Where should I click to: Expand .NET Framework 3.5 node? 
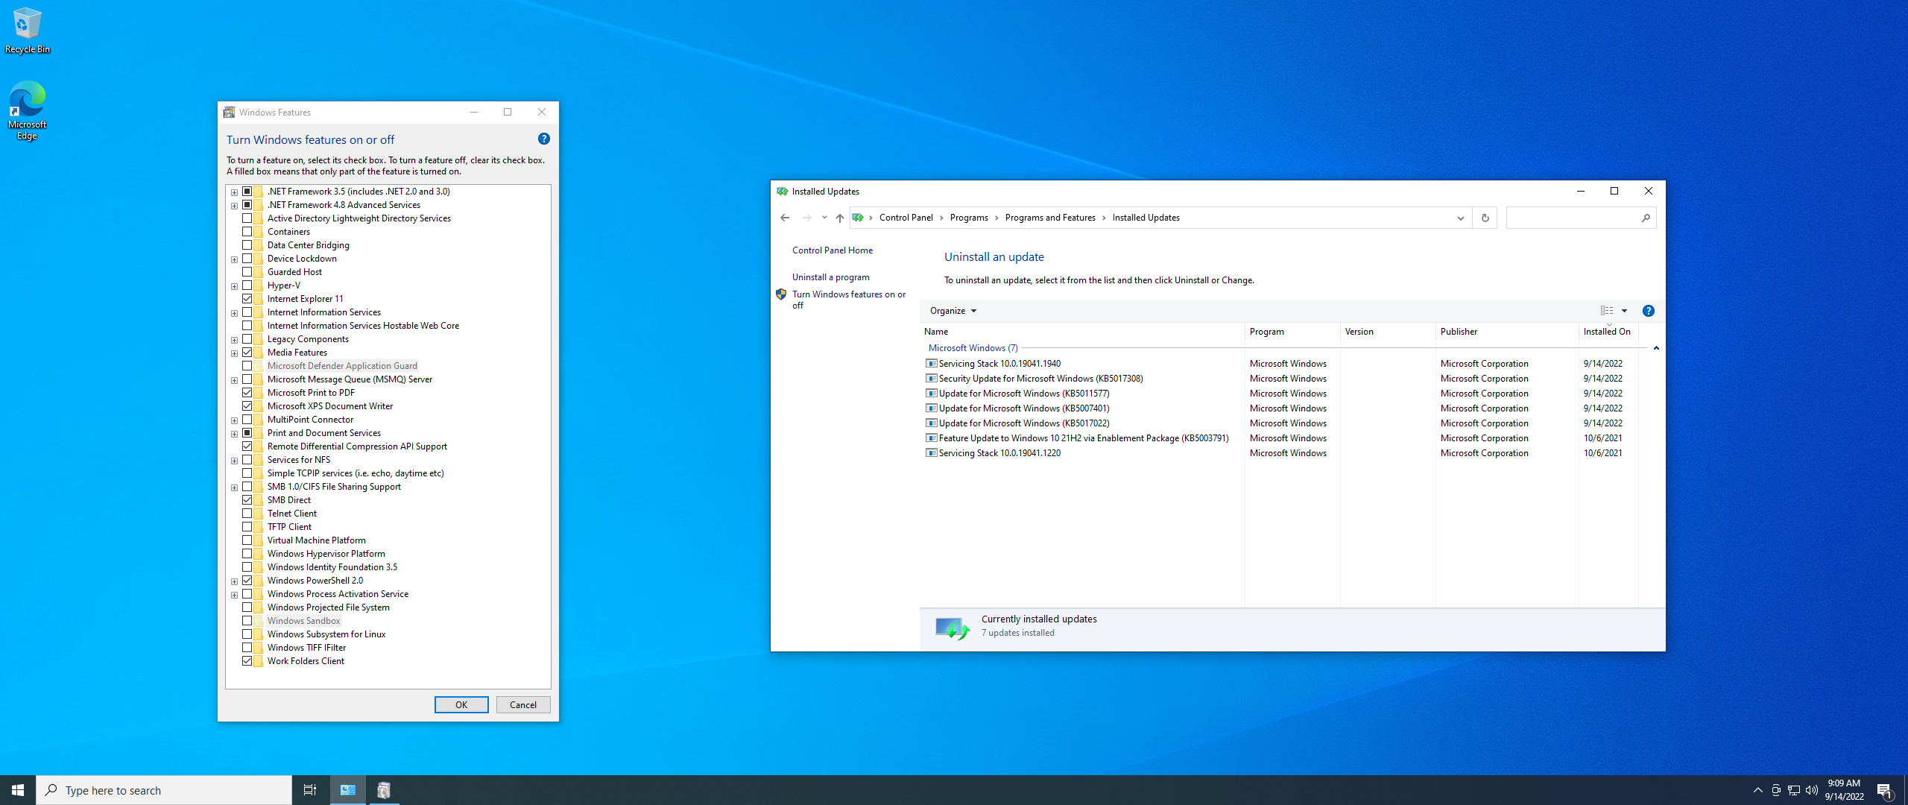tap(234, 192)
